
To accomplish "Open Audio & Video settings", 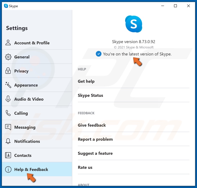I will (37, 99).
